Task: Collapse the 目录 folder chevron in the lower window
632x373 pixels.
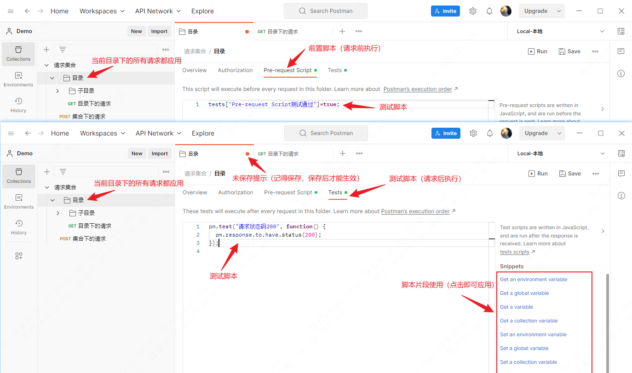Action: (x=52, y=200)
